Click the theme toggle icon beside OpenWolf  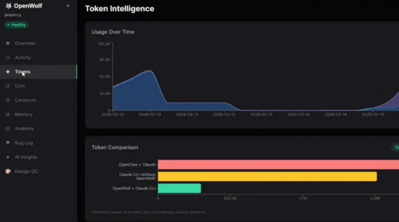coord(68,5)
